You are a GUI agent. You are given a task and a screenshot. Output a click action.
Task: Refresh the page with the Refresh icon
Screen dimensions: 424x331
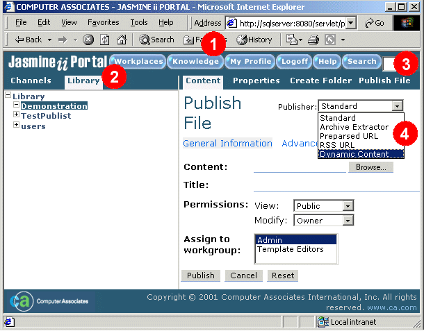click(105, 40)
